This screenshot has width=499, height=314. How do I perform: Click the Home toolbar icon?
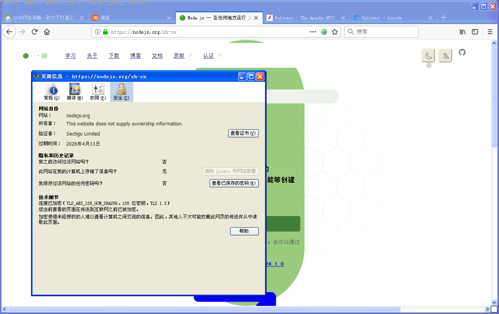47,32
